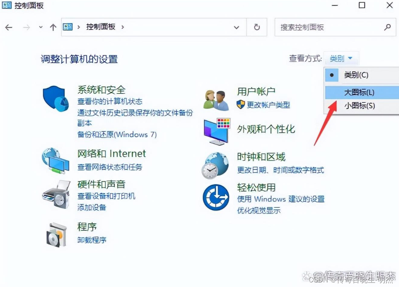Expand the chevron after 控制面板 in address bar

point(123,27)
